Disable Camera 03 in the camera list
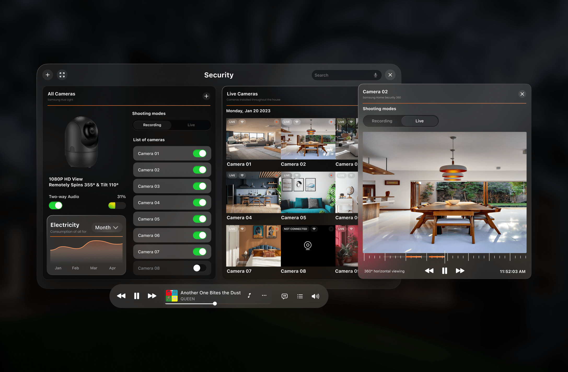The height and width of the screenshot is (372, 568). 200,186
